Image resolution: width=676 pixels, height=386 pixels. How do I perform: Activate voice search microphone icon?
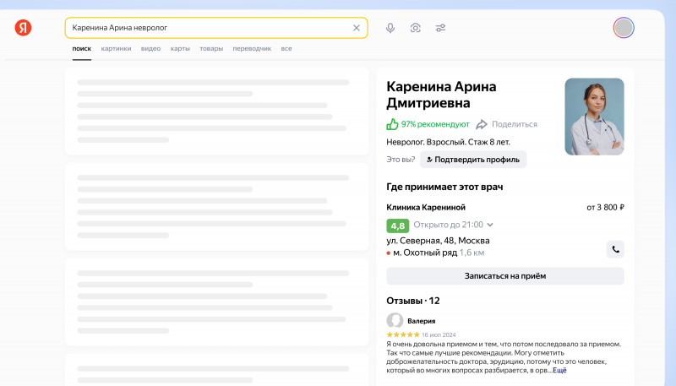click(x=390, y=28)
